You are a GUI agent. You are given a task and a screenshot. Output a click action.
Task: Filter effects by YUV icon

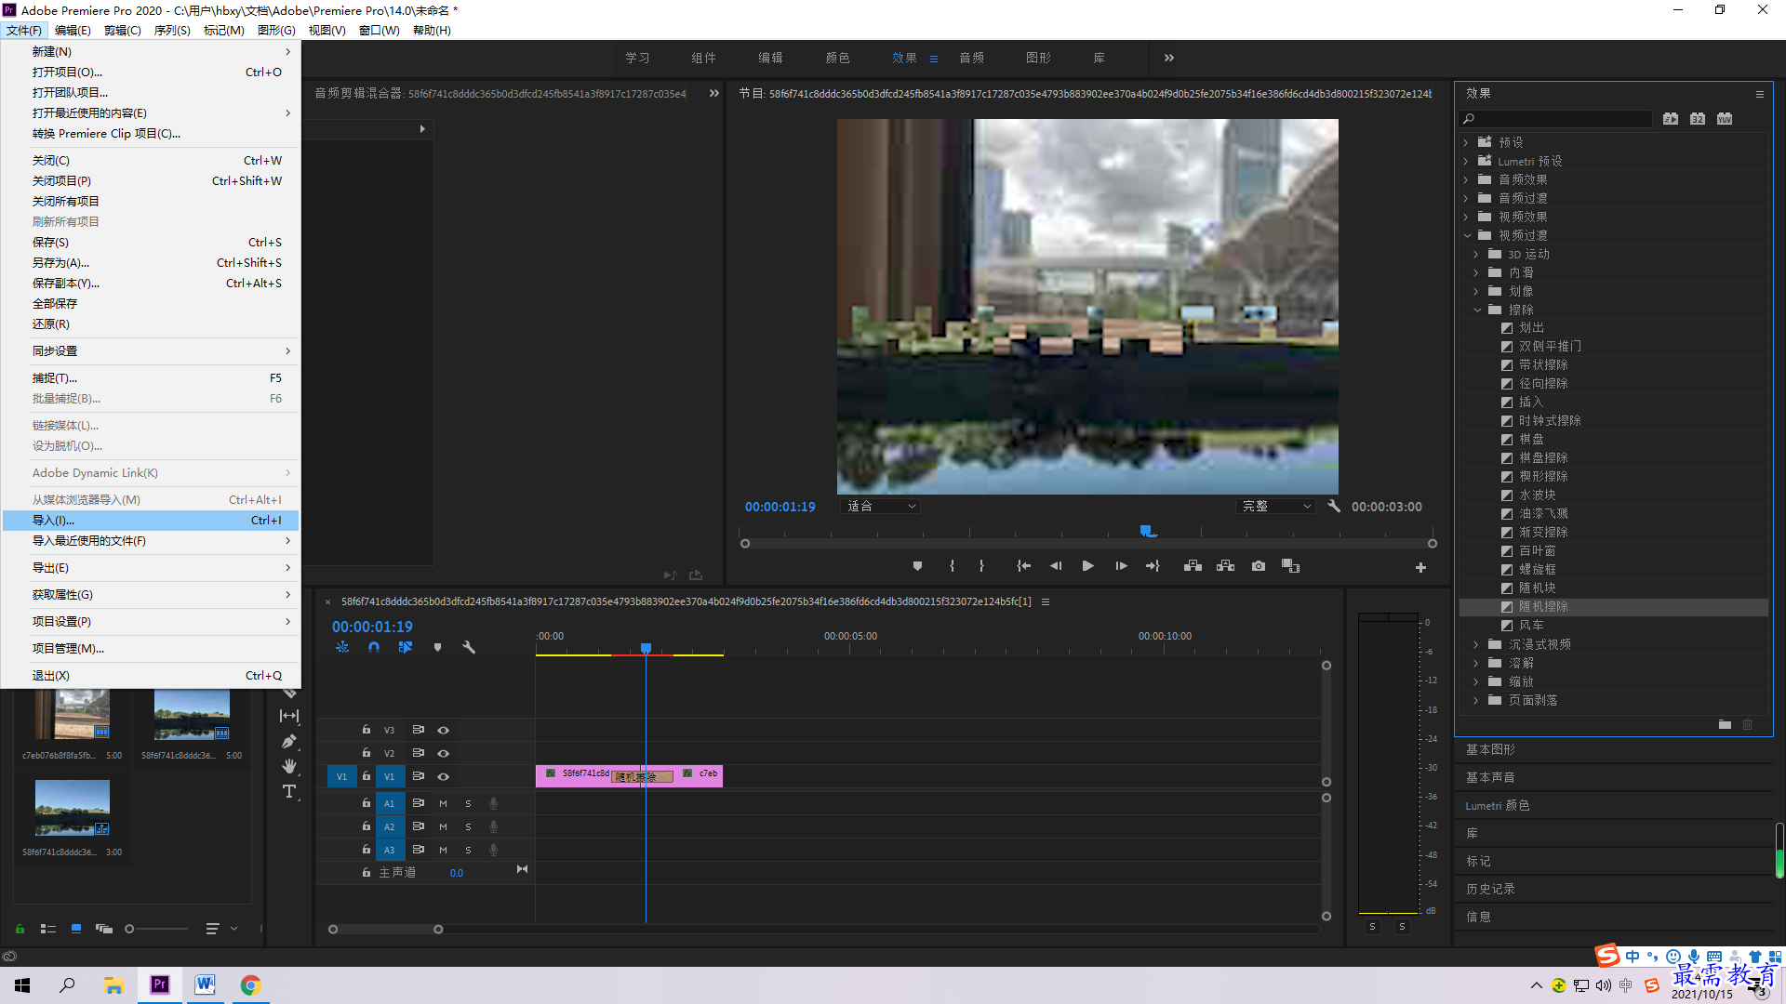coord(1725,119)
